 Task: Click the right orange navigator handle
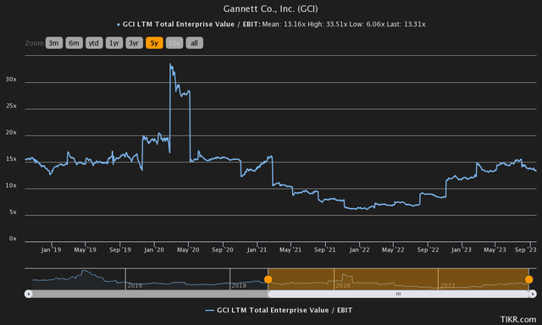(x=528, y=279)
